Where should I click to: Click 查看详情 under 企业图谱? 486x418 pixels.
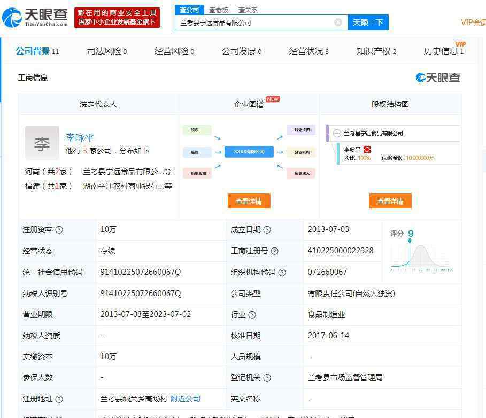[x=249, y=201]
